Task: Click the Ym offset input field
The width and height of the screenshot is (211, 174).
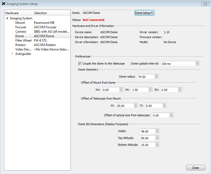Action: (x=140, y=90)
